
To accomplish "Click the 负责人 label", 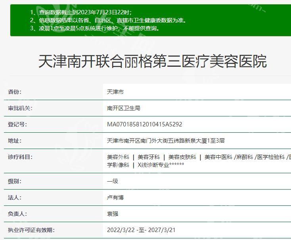I will pyautogui.click(x=17, y=214).
